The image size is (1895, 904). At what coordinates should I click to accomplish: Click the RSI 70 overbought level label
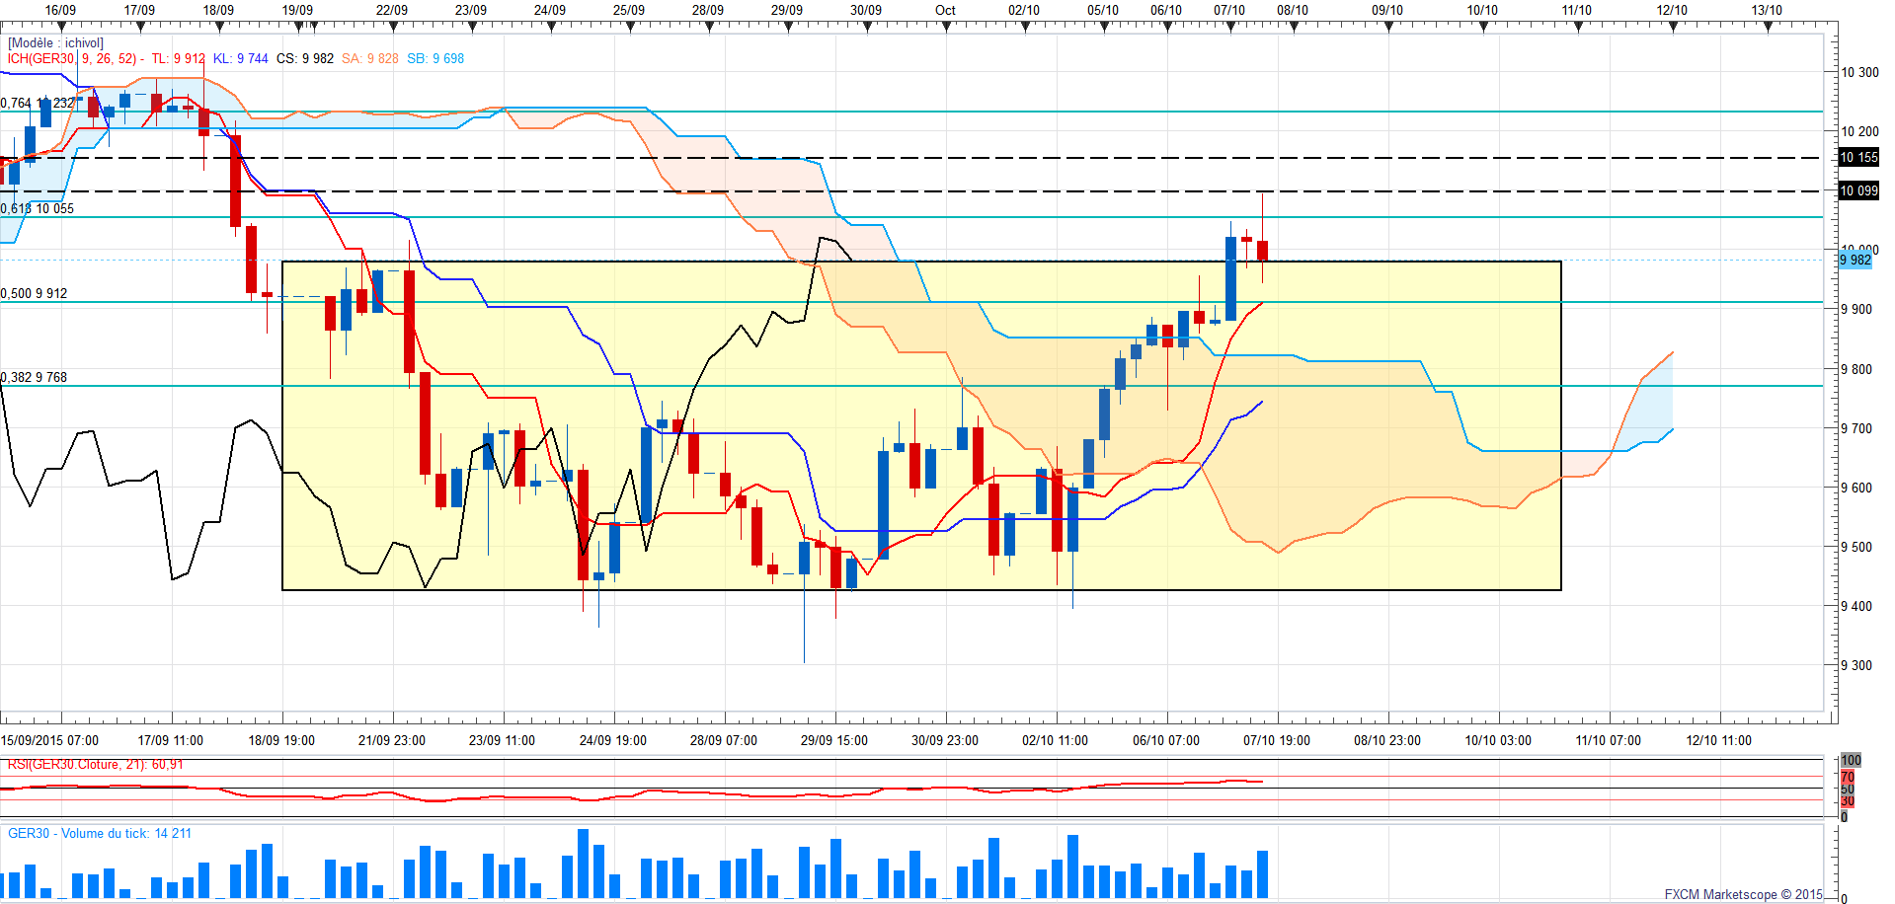[x=1848, y=778]
